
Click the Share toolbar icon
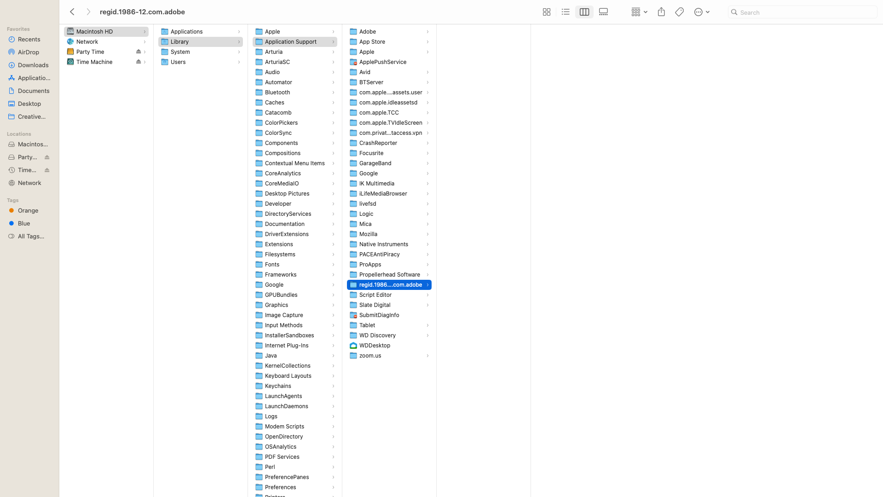pyautogui.click(x=661, y=12)
